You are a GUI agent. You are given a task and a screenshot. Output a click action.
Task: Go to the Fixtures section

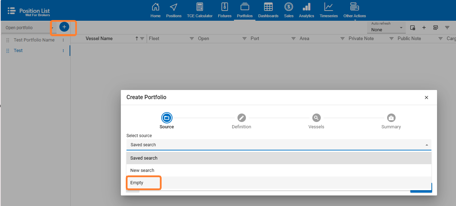[x=224, y=7]
